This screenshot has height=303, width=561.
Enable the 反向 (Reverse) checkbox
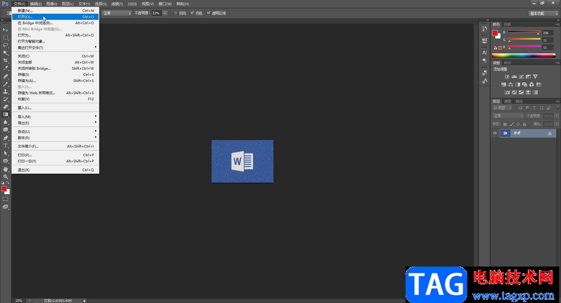(x=176, y=13)
